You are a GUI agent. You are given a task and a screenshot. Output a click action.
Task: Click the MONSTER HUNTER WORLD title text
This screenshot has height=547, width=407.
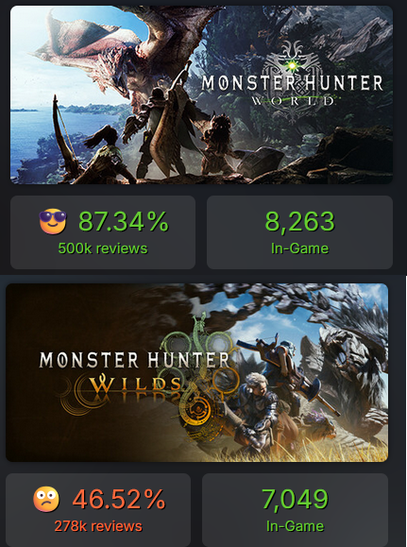click(x=292, y=90)
